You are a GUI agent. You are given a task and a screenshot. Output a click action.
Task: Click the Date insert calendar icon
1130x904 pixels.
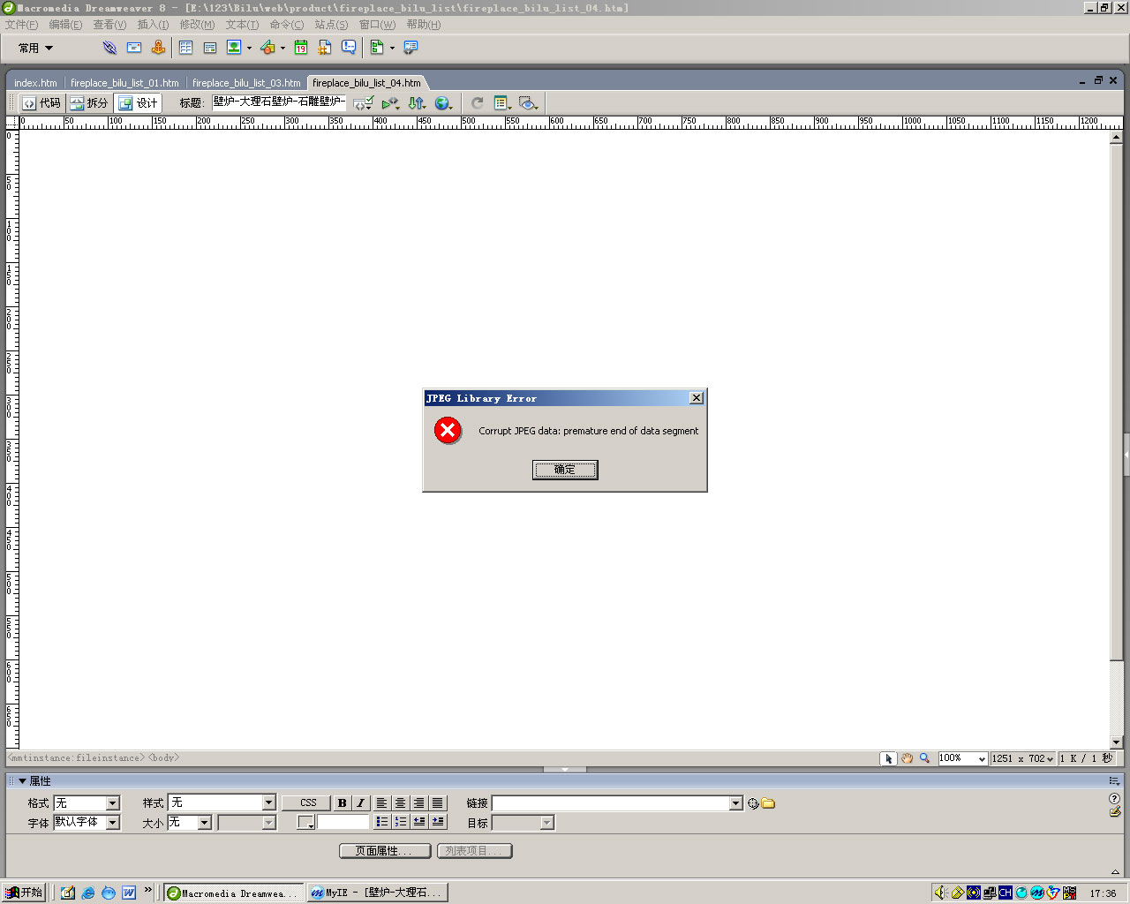tap(301, 48)
